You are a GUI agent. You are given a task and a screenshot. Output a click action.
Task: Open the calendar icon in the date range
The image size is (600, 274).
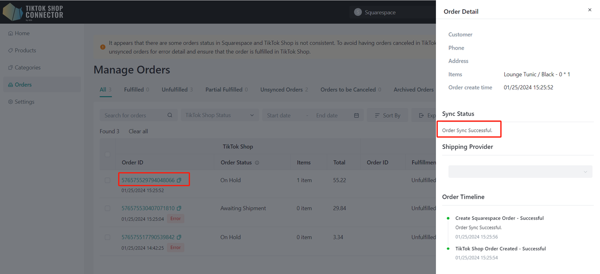coord(356,115)
